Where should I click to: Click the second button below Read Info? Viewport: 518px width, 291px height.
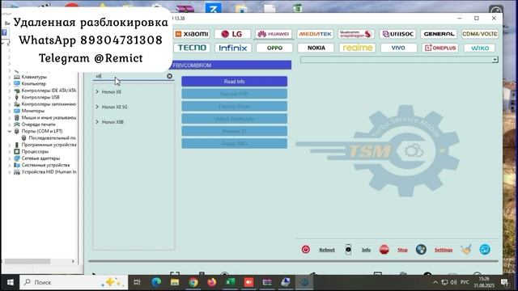tap(234, 94)
